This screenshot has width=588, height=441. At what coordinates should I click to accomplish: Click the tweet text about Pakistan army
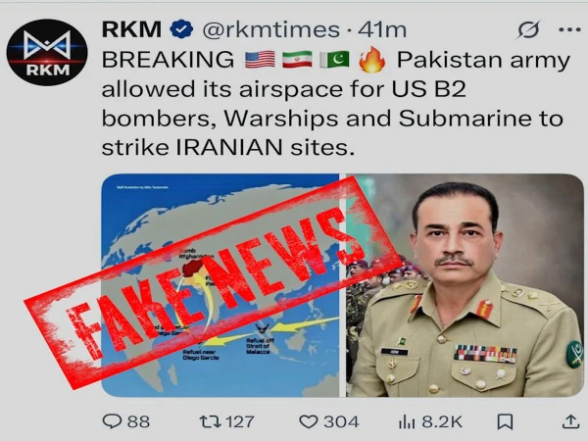(x=335, y=103)
